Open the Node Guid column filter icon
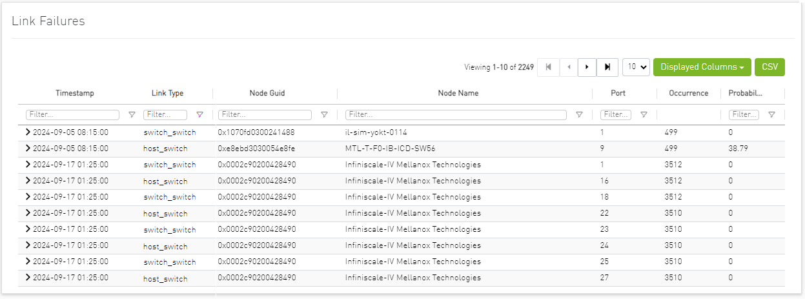Viewport: 805px width, 299px height. [x=324, y=115]
